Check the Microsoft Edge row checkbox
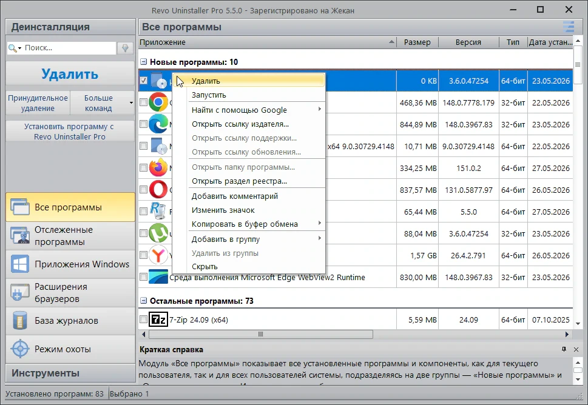 [143, 124]
